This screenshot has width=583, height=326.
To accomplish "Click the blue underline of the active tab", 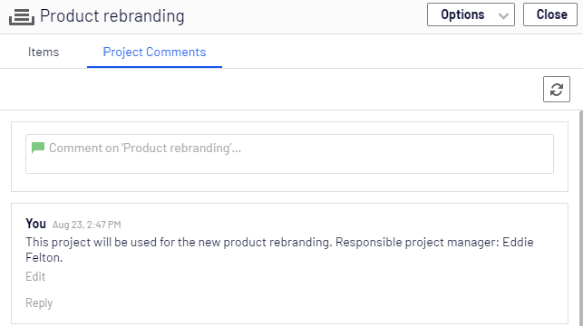I will pos(154,67).
